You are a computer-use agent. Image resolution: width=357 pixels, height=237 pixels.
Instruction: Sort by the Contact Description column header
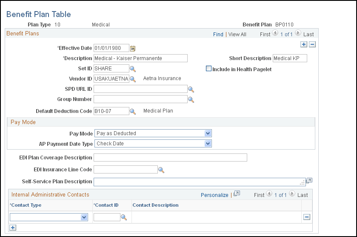click(x=155, y=205)
